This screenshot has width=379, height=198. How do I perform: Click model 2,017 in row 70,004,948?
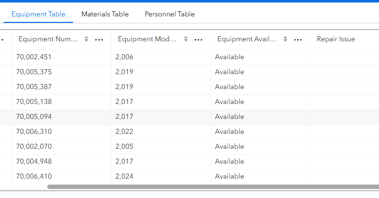click(161, 162)
